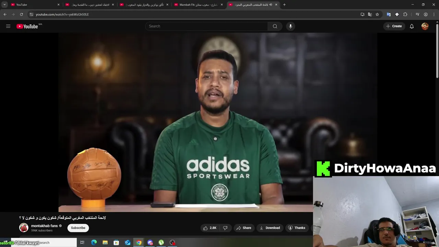
Task: Open Discord from taskbar
Action: [150, 243]
